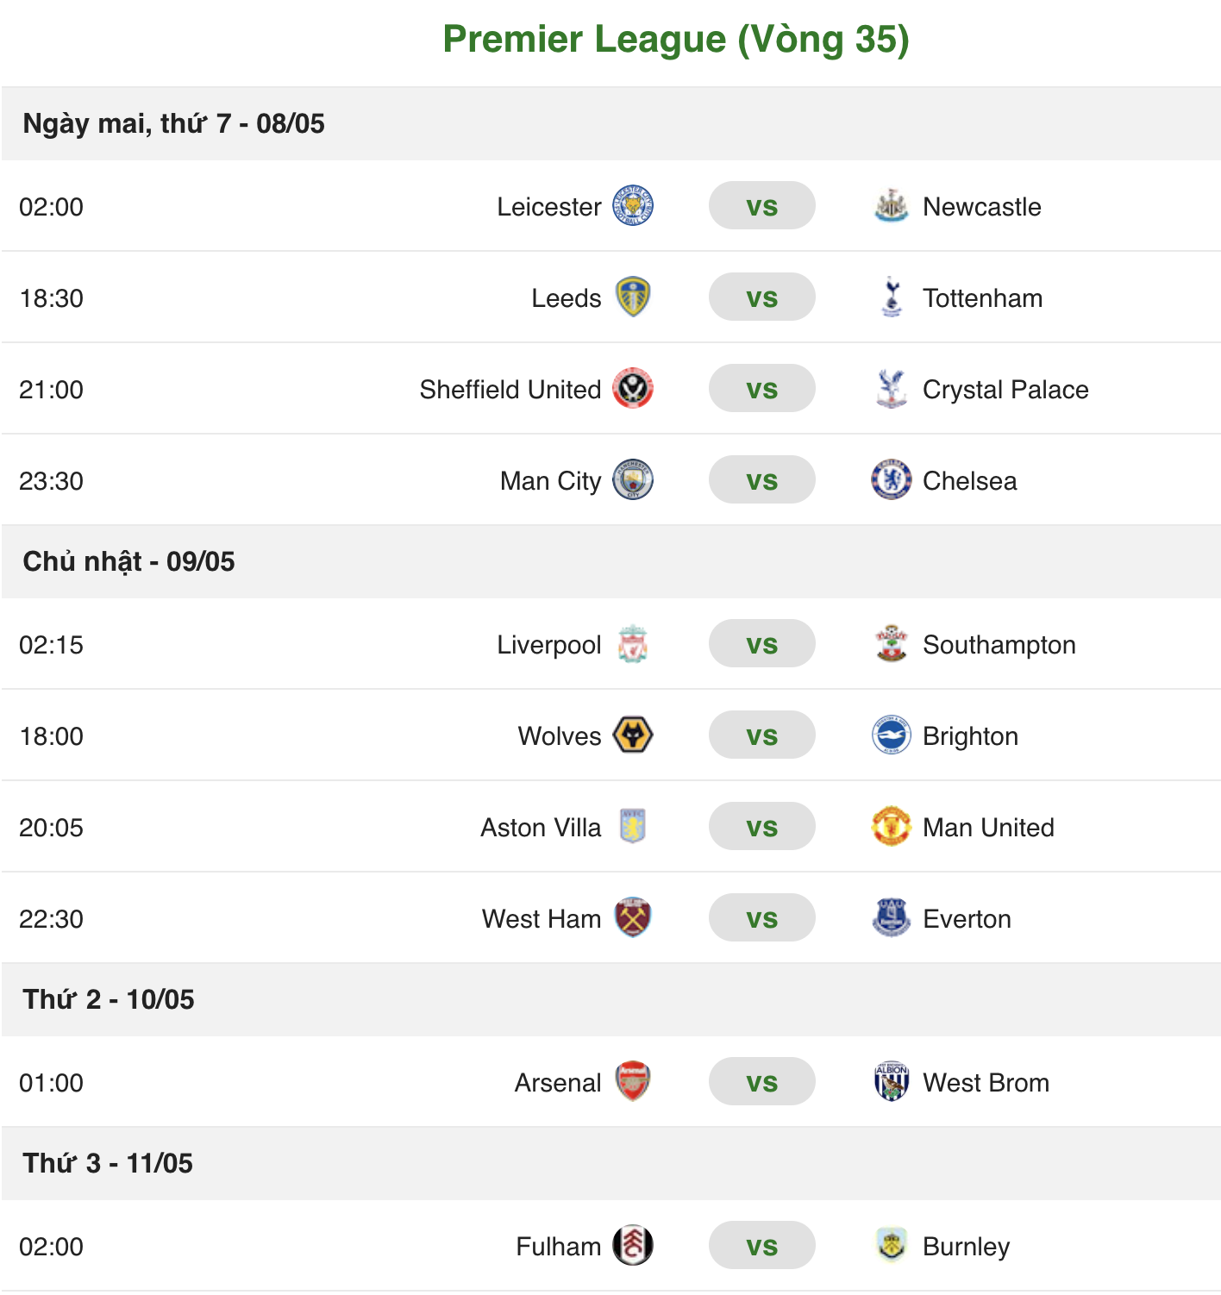
Task: Click the Leicester club crest
Action: tap(634, 206)
